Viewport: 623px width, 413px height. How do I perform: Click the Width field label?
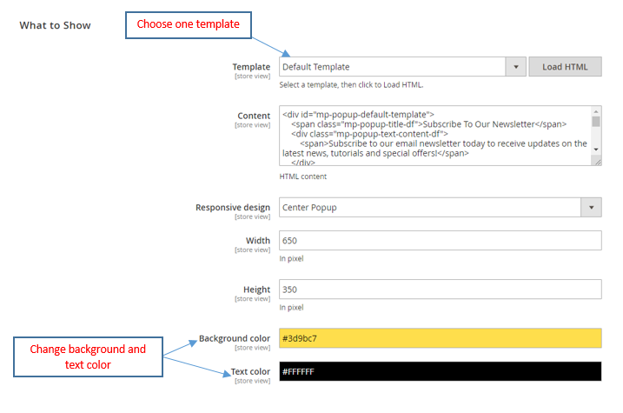click(258, 241)
